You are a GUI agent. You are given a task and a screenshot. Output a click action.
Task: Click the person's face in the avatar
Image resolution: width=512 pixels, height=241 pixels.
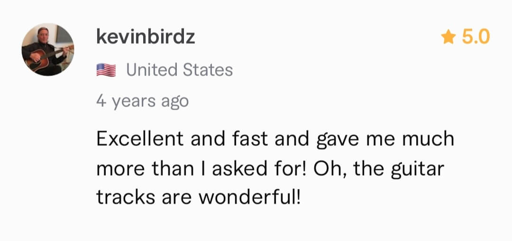tap(42, 34)
